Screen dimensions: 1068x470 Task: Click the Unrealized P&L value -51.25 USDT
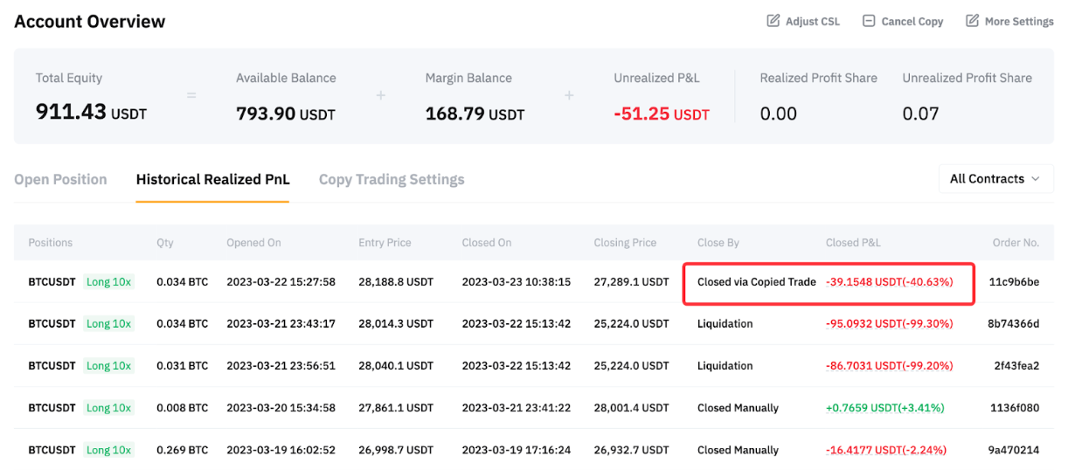[662, 114]
